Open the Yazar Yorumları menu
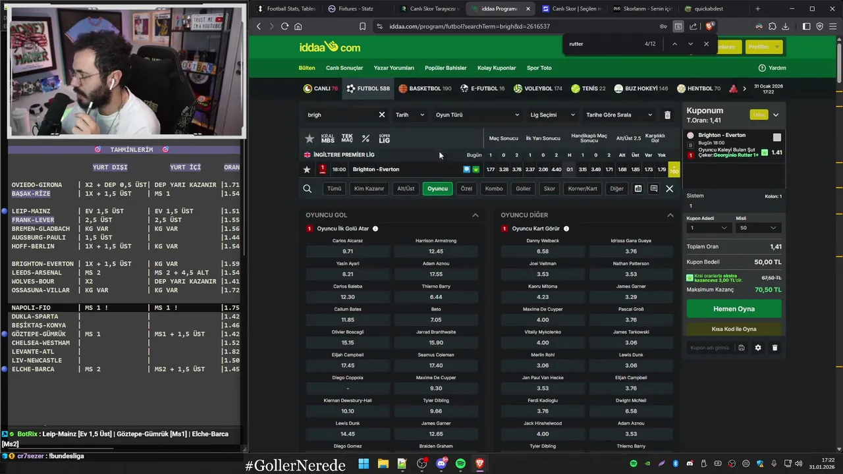The image size is (843, 474). (394, 68)
